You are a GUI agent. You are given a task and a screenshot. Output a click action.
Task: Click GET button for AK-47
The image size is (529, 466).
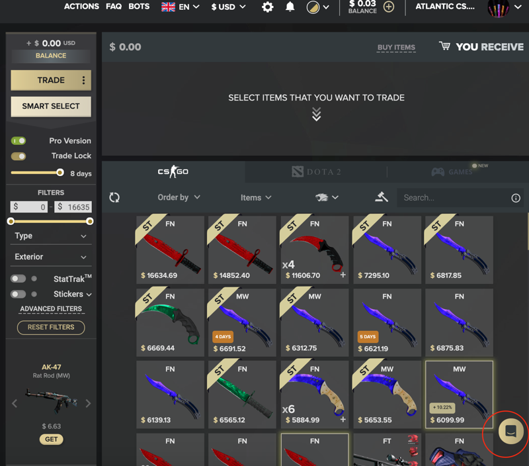(52, 440)
